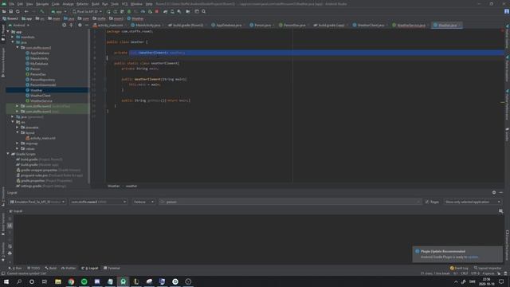The height and width of the screenshot is (287, 510).
Task: Collapse the java folder in project tree
Action: [13, 42]
